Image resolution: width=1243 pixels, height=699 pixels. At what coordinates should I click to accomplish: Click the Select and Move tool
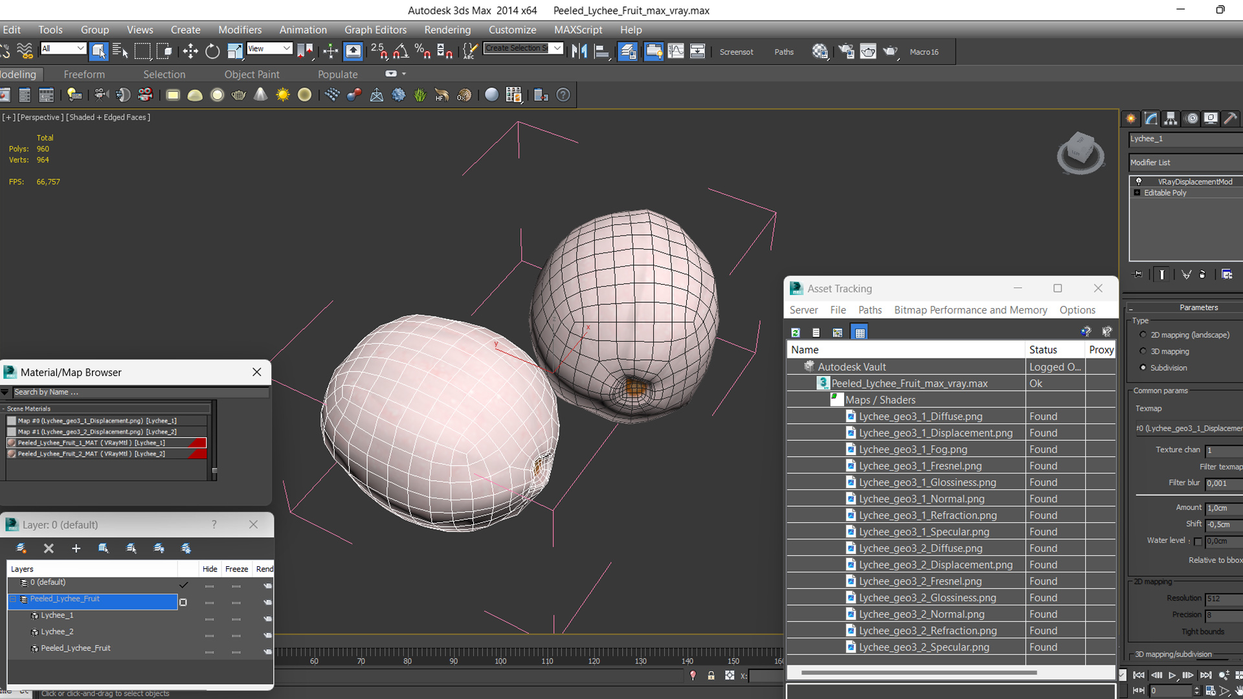pos(190,51)
